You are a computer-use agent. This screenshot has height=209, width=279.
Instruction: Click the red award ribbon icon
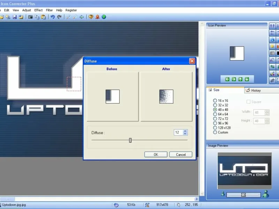[x=97, y=17]
